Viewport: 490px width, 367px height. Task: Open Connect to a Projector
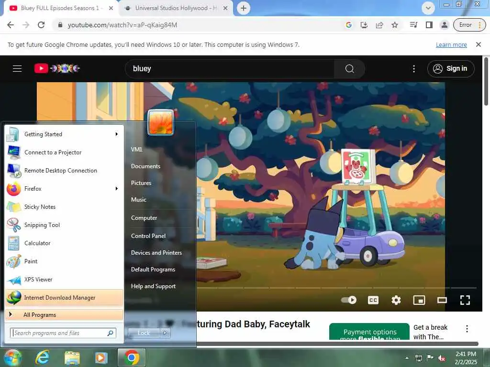coord(64,152)
